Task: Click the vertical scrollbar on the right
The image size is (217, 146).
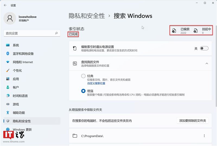Action: (x=216, y=66)
